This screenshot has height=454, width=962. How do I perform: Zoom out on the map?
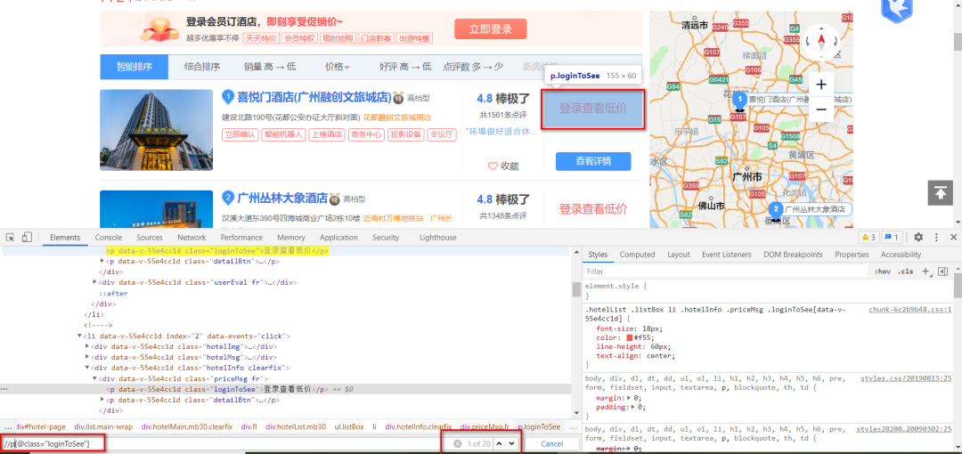[x=821, y=109]
